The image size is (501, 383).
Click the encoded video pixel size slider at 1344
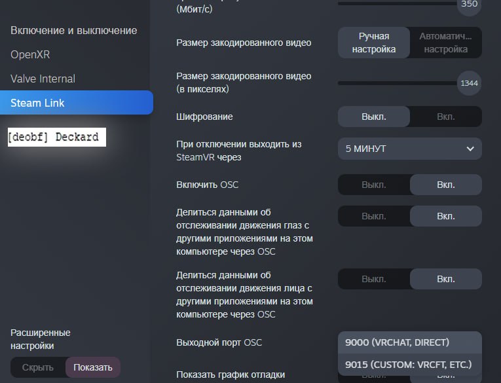[468, 83]
